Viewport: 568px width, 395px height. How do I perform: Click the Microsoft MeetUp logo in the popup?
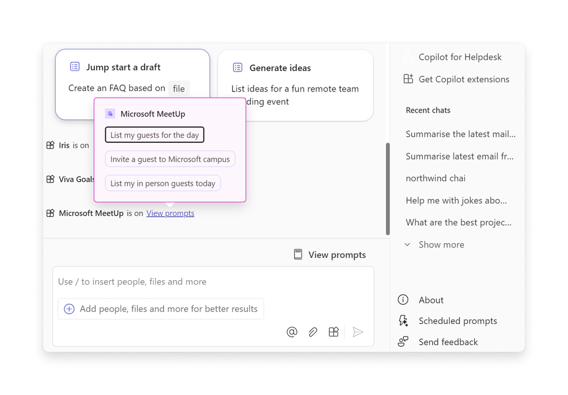coord(110,114)
